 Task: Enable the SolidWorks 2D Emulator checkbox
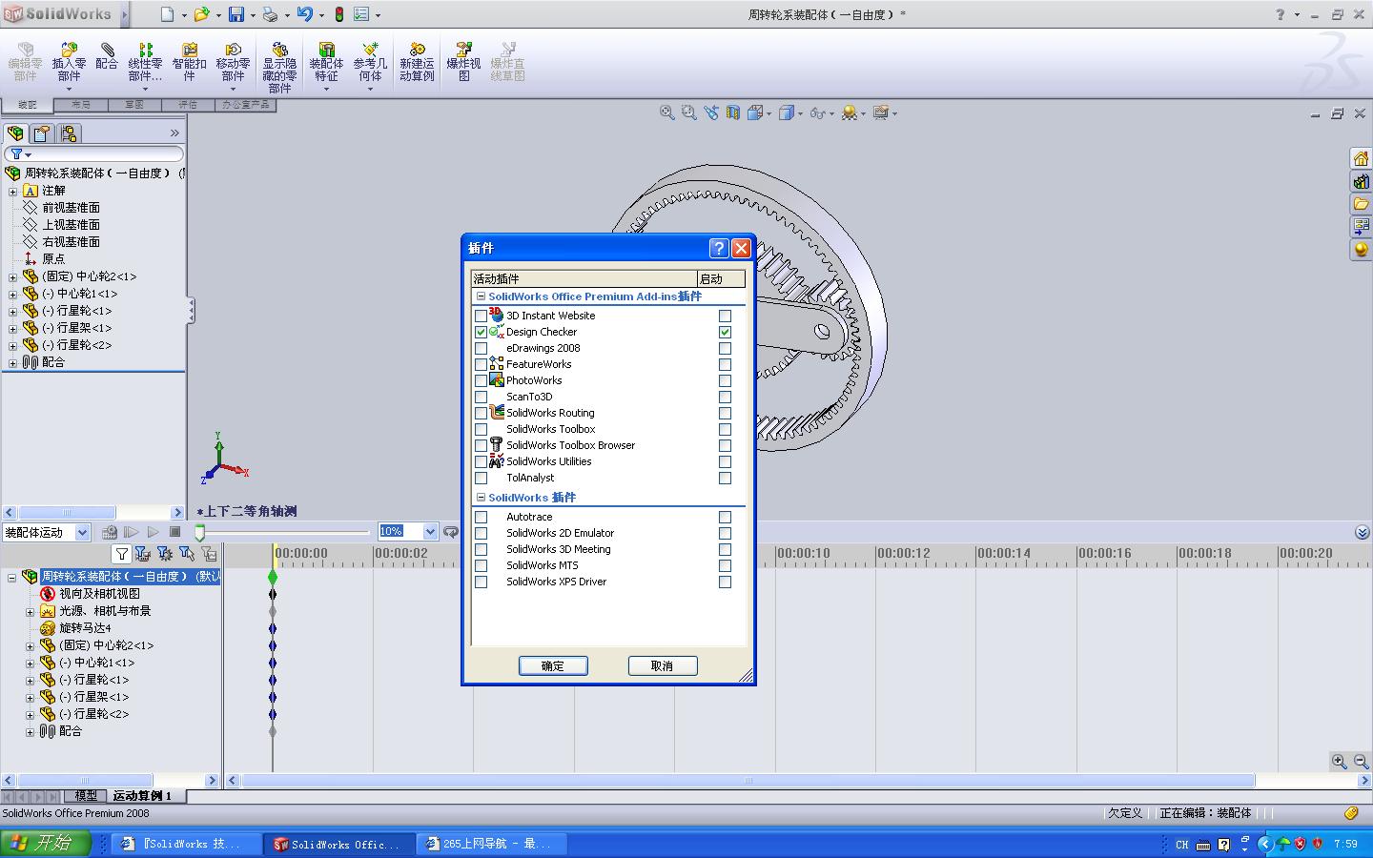pos(481,533)
